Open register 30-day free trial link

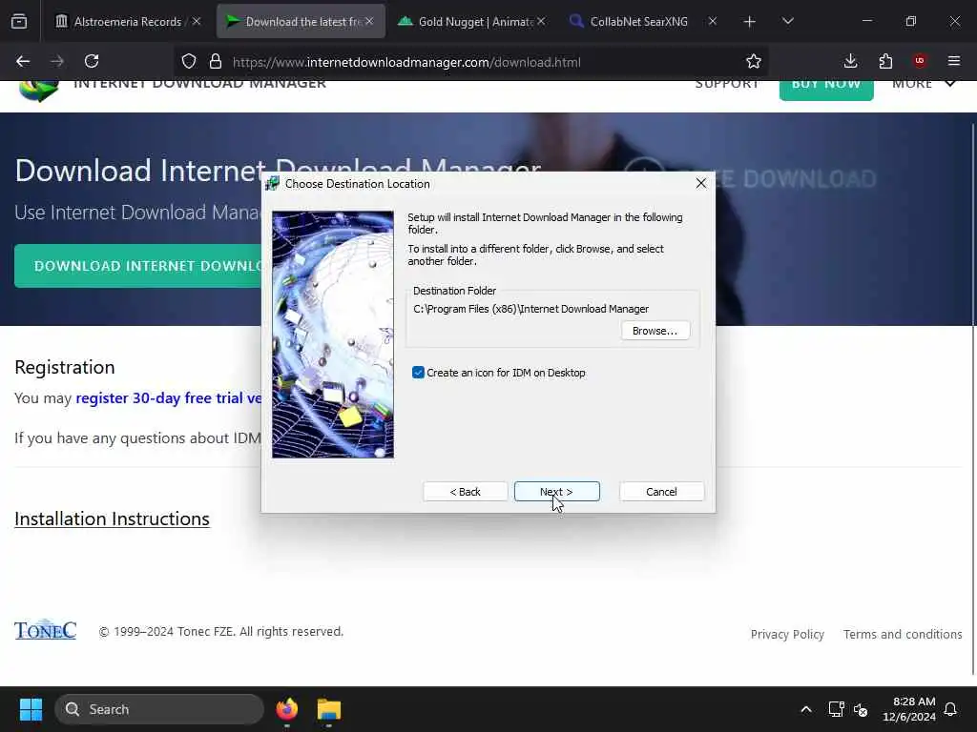[168, 397]
